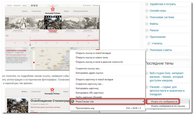Open 'Полезные советы' category
Viewport: 194px width, 115px height.
(161, 50)
